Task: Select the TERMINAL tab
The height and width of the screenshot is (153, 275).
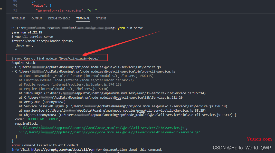Action: (x=83, y=18)
